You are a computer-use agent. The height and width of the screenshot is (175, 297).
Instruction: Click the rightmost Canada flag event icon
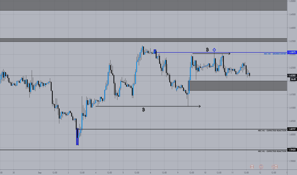pos(276,167)
